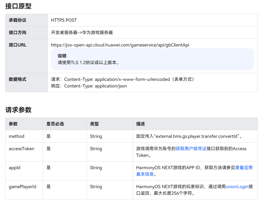The image size is (265, 203).
Task: Select the method parameter name
Action: (x=17, y=136)
